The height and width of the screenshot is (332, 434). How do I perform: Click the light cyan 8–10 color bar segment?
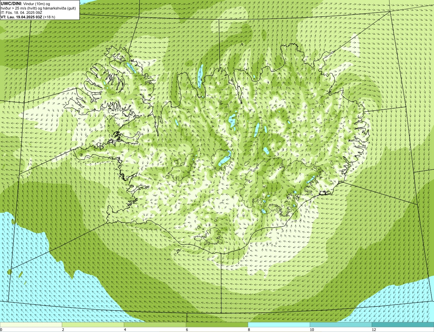point(279,325)
